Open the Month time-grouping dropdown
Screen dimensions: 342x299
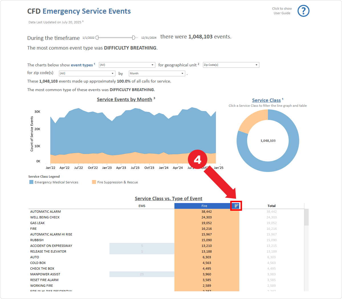(x=157, y=73)
